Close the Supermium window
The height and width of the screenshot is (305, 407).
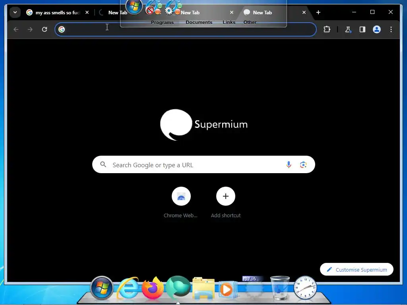(390, 12)
